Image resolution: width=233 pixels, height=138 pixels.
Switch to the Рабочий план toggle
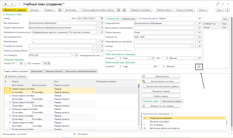(128, 19)
